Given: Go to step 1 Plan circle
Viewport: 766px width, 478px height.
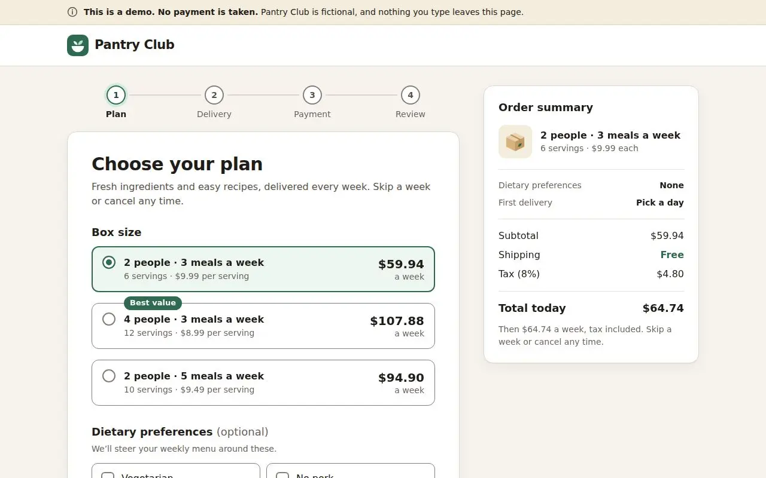Looking at the screenshot, I should click(x=116, y=95).
